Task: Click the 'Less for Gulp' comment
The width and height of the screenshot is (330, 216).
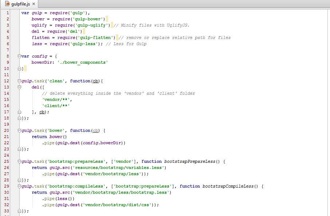Action: 126,44
